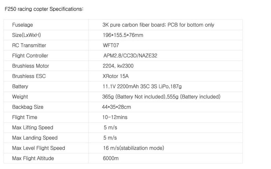Click the Flight Controller label
The height and width of the screenshot is (169, 271).
tap(30, 56)
